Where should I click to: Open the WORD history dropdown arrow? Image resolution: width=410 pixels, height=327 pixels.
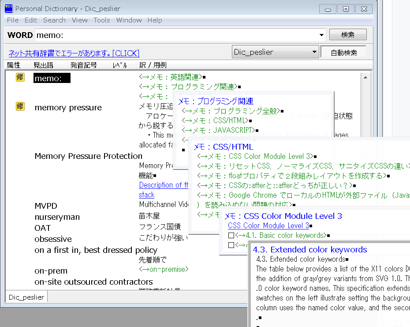point(321,34)
